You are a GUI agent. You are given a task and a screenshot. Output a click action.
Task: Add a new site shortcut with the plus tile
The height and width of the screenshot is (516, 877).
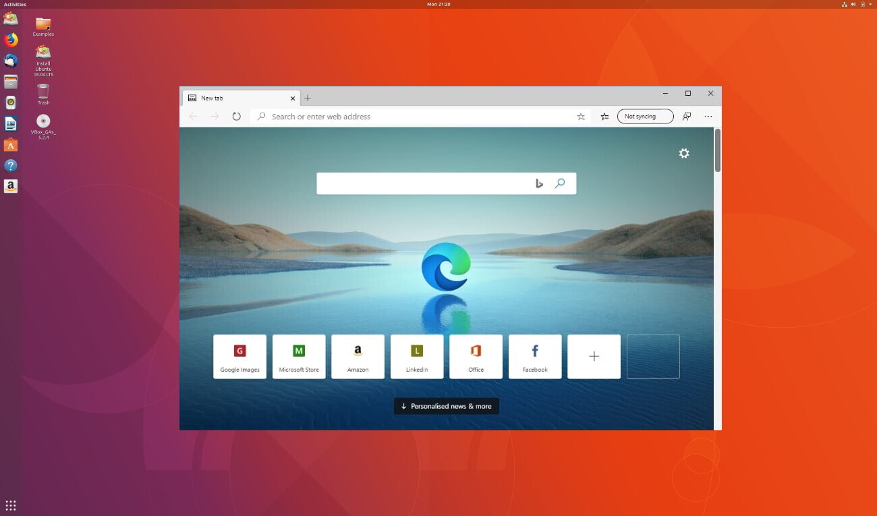594,356
